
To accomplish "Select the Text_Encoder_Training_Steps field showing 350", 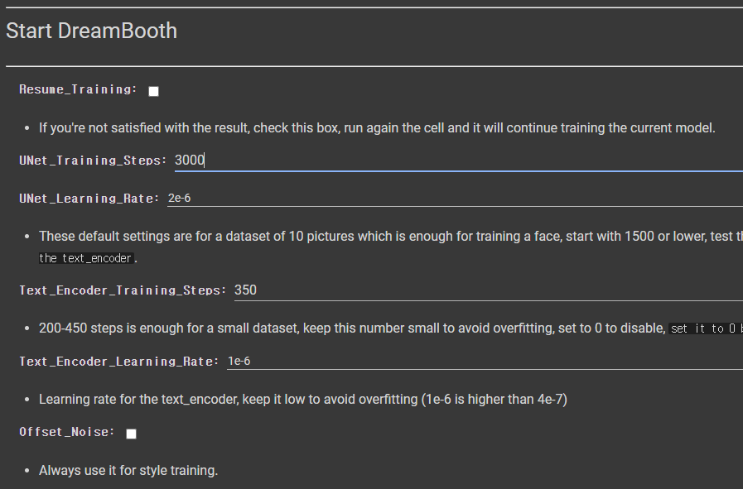I will point(489,290).
